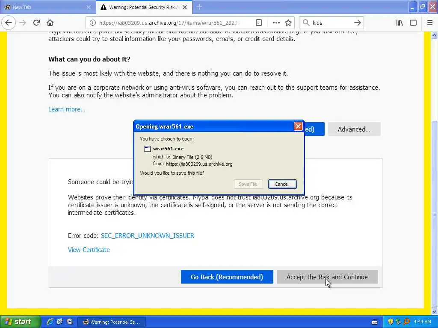Open the second quick launch browser icon
Viewport: 438px width, 328px height.
click(x=59, y=322)
